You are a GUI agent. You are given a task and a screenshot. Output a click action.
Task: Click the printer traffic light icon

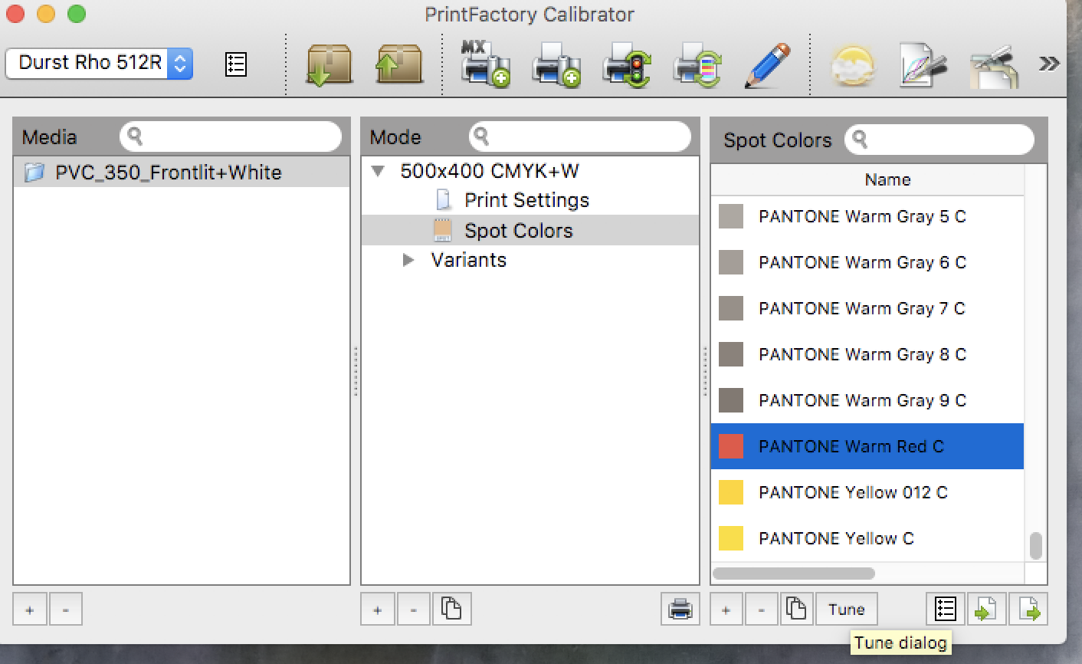[x=626, y=65]
